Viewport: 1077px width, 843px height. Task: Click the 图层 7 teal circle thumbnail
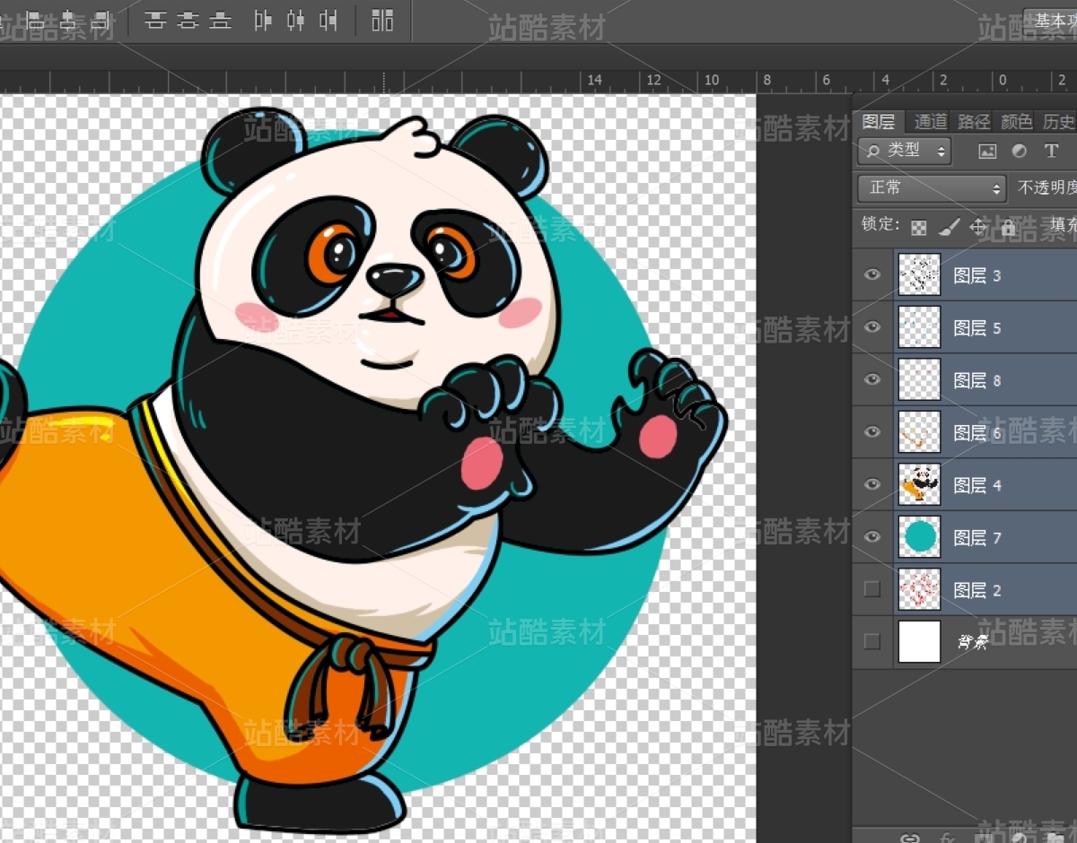point(919,536)
